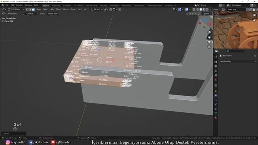Image resolution: width=258 pixels, height=145 pixels.
Task: Toggle camera view gizmo
Action: click(209, 42)
